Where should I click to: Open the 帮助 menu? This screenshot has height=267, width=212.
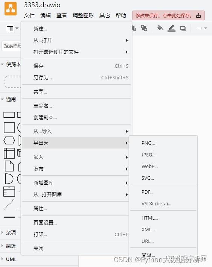click(x=121, y=15)
